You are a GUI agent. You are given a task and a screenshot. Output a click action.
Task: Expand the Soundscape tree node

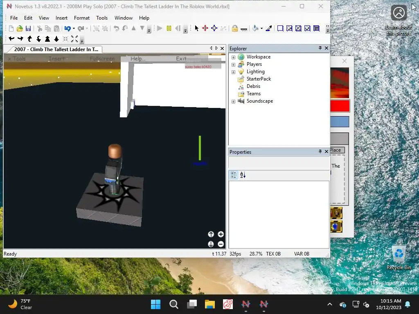coord(233,101)
